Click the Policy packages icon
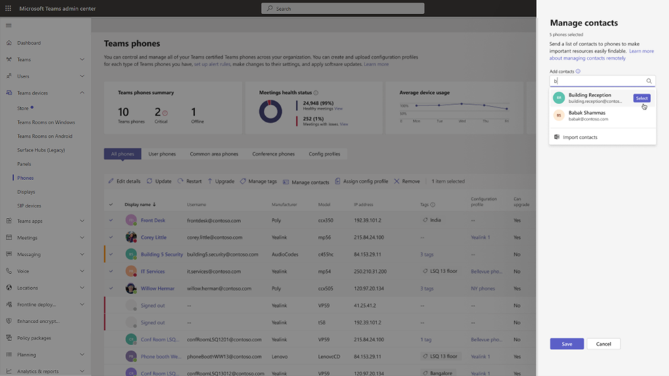The width and height of the screenshot is (669, 376). tap(9, 338)
